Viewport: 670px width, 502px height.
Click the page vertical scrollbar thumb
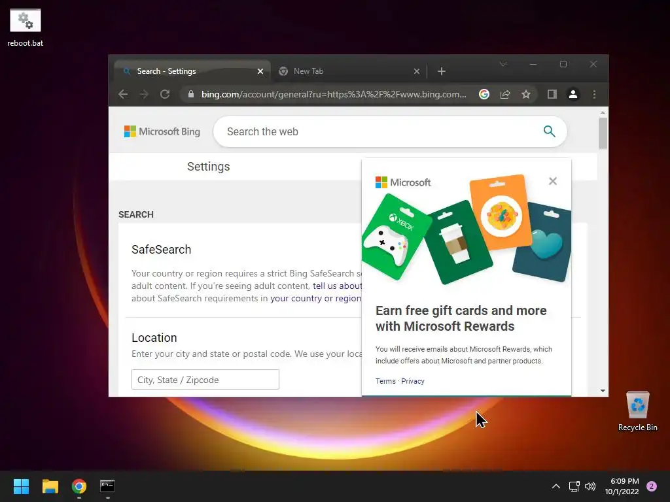tap(603, 133)
